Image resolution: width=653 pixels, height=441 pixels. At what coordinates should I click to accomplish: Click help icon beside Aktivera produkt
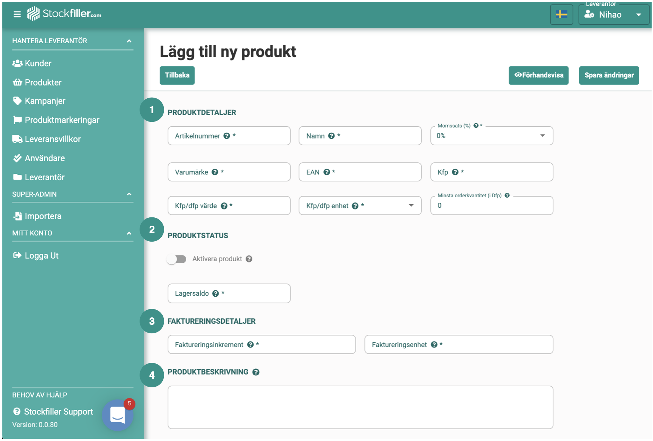click(249, 259)
